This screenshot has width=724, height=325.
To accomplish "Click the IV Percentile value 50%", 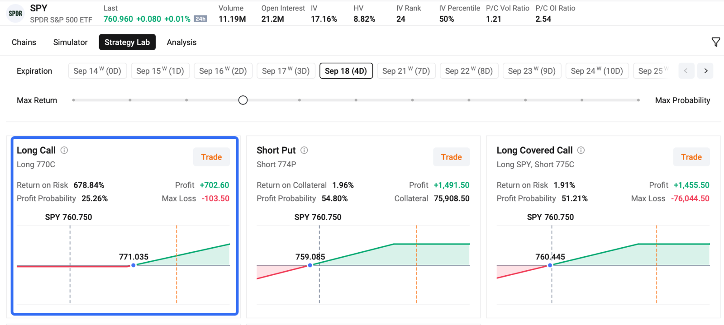I will coord(447,19).
